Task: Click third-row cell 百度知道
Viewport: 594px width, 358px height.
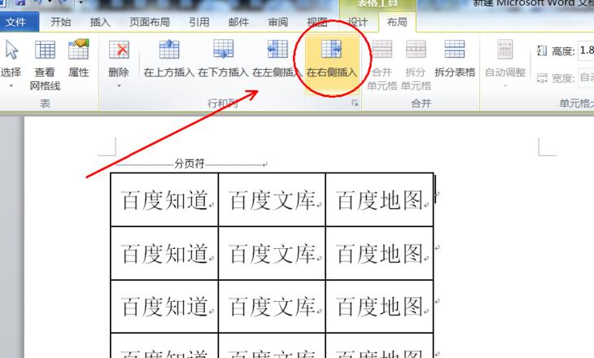Action: pos(164,307)
